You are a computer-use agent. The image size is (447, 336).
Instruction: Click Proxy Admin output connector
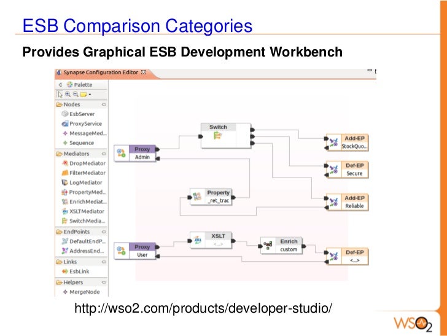point(157,149)
